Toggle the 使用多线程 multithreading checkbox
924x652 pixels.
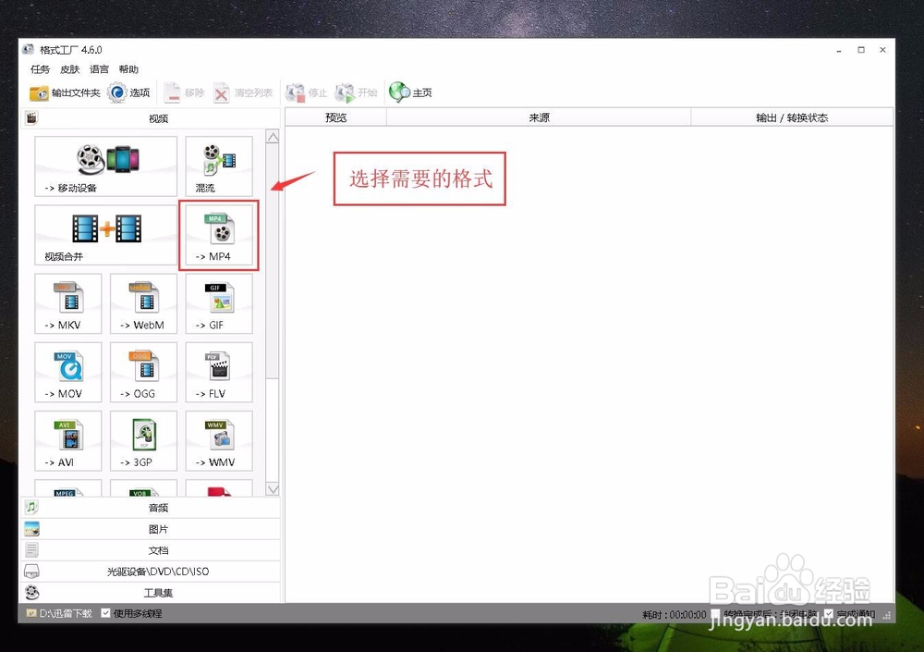[105, 613]
